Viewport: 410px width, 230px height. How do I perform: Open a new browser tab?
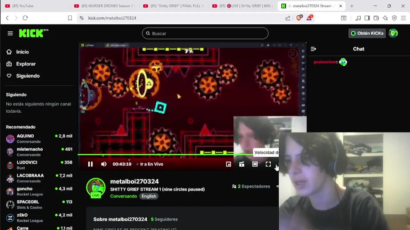click(x=352, y=6)
